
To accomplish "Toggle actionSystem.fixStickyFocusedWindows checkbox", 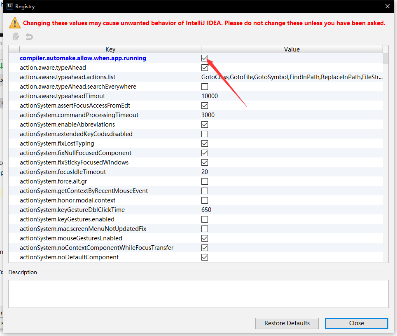I will coord(205,162).
